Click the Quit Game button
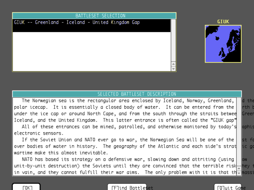254x190 pixels. pos(228,187)
